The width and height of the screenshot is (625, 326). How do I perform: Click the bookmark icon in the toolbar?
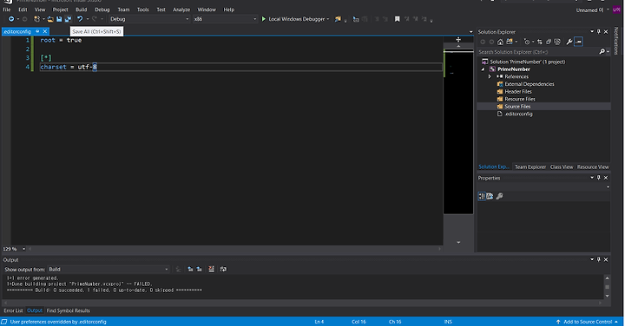[397, 19]
